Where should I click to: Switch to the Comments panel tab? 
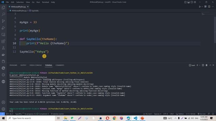click(60, 65)
